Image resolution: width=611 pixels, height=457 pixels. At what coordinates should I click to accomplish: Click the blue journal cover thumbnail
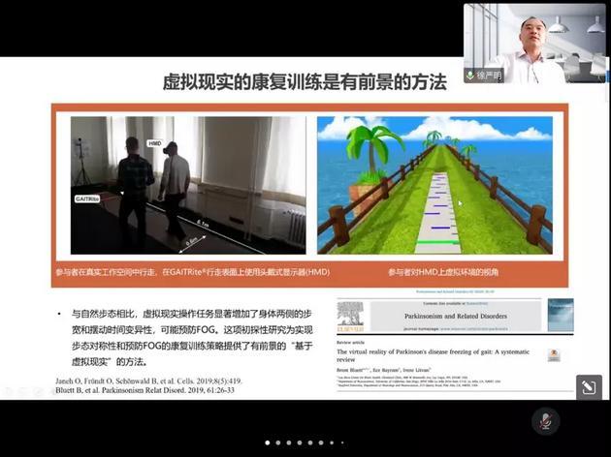560,315
